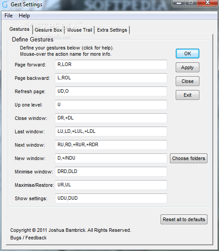The image size is (219, 251).
Task: Focus the Page forward gesture field
Action: pos(111,65)
